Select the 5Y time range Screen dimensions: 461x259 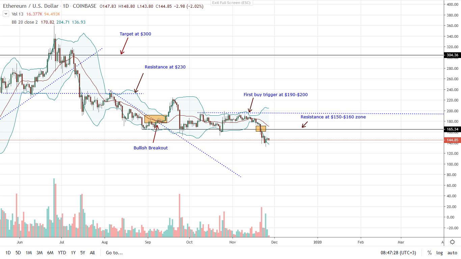(83, 253)
